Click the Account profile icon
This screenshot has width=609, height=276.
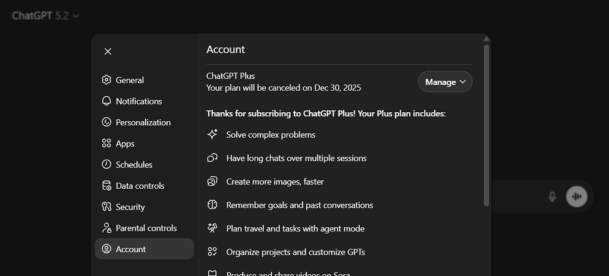pyautogui.click(x=106, y=249)
